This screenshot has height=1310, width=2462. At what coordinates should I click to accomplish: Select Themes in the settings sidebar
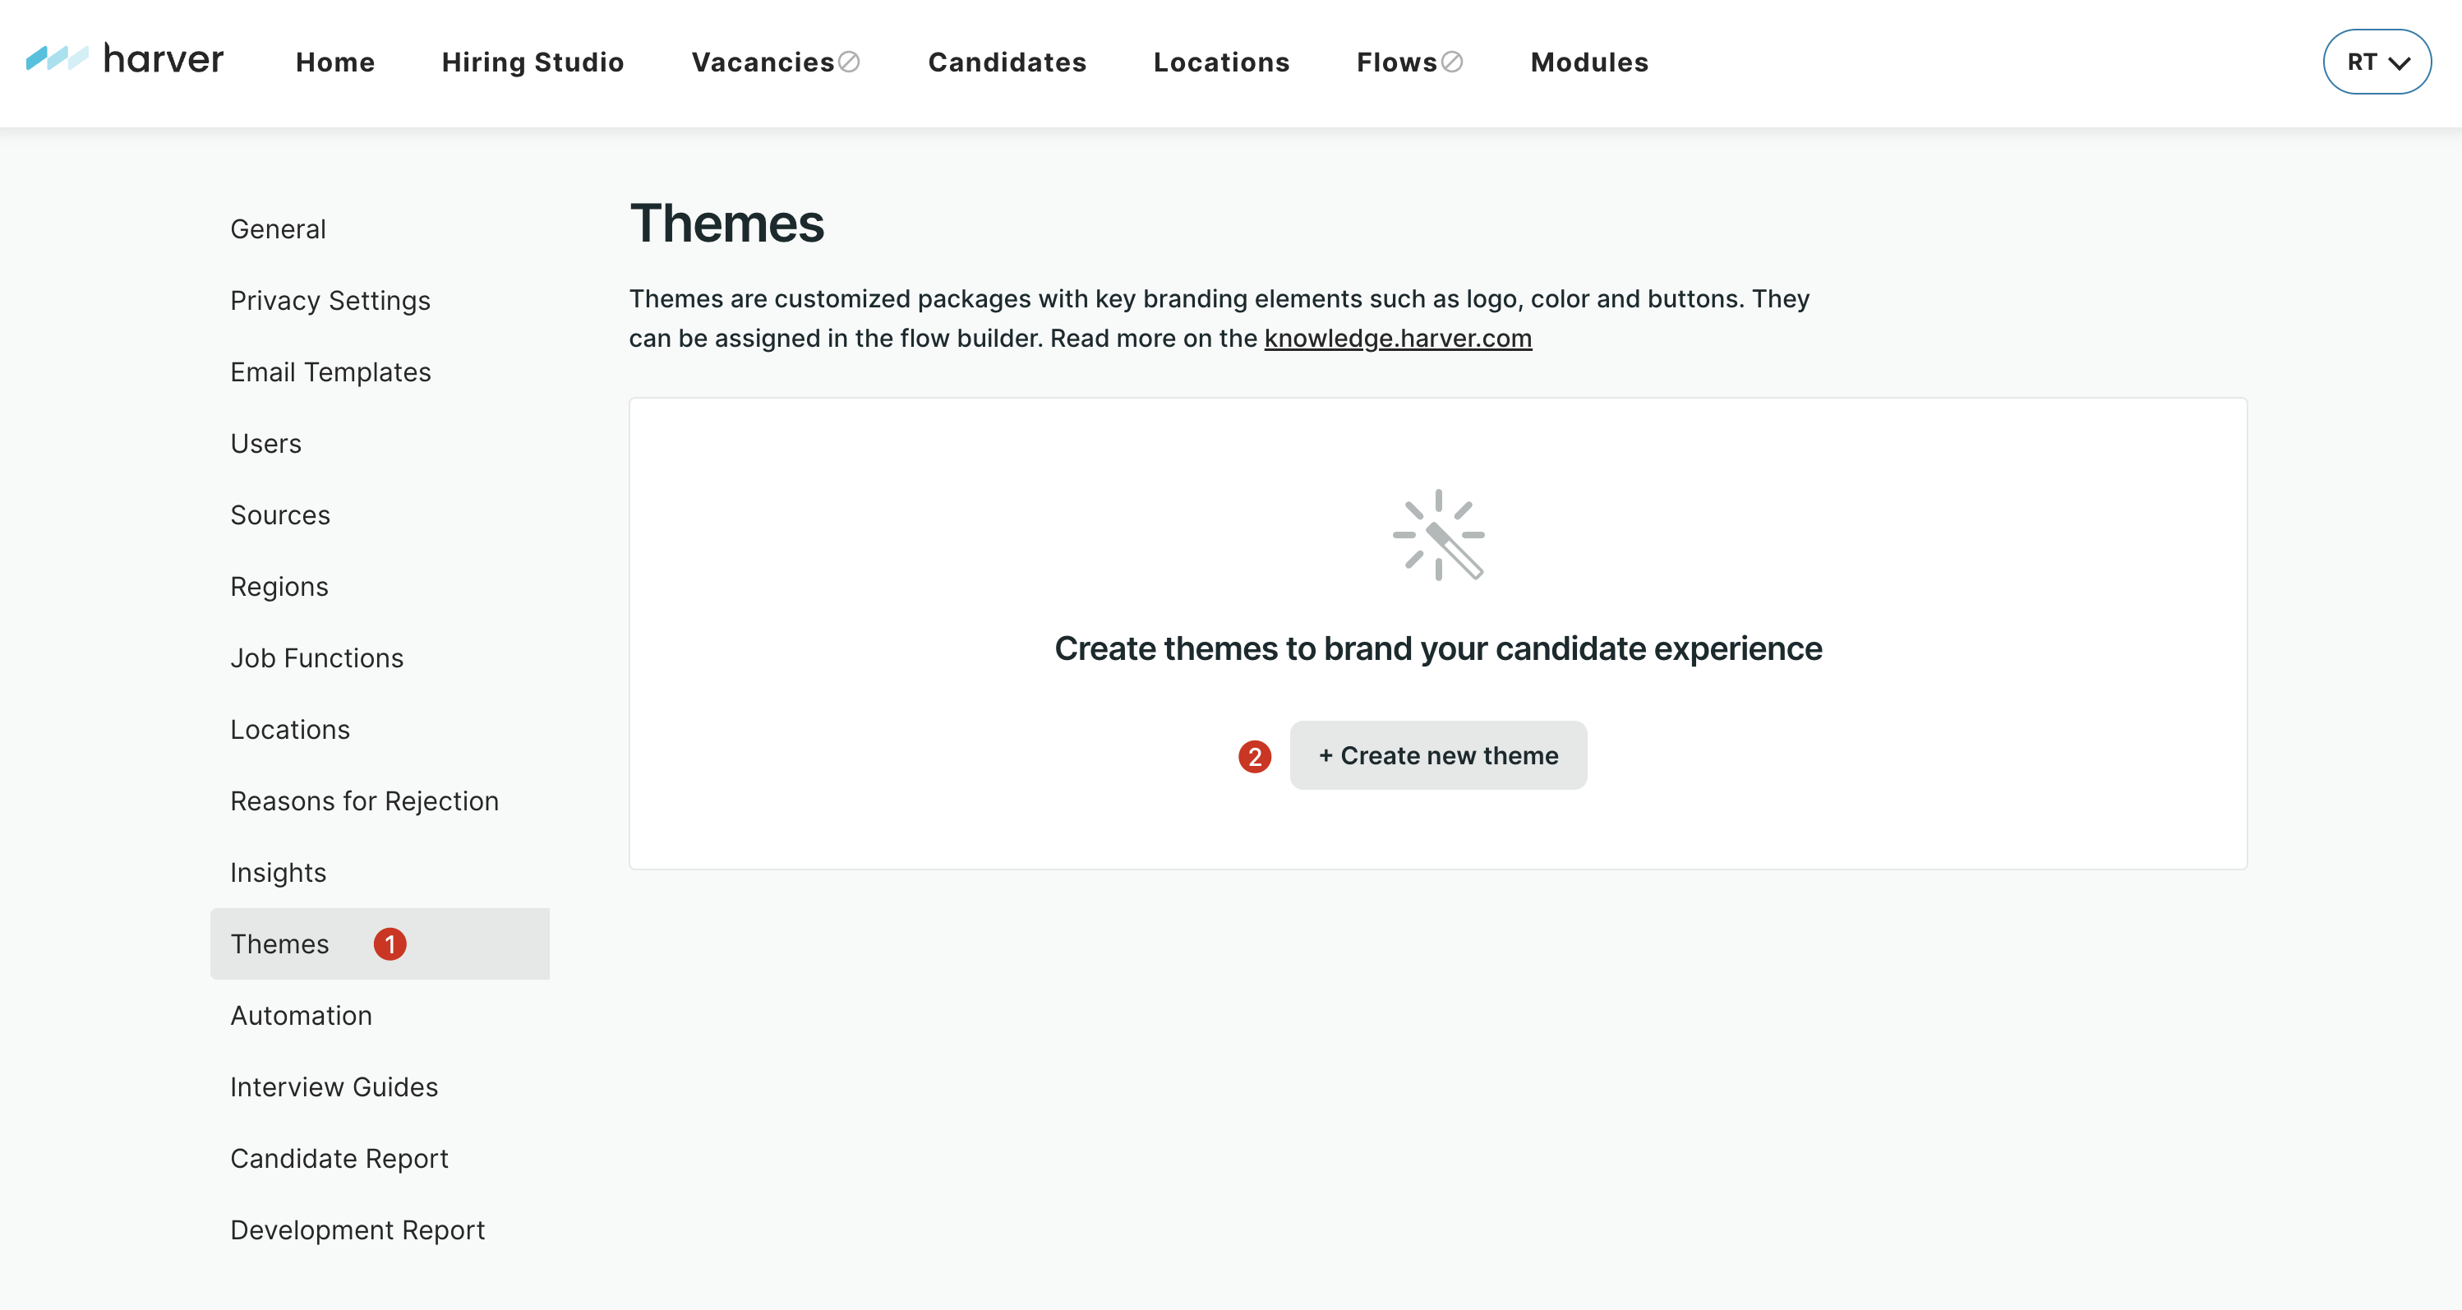tap(279, 944)
